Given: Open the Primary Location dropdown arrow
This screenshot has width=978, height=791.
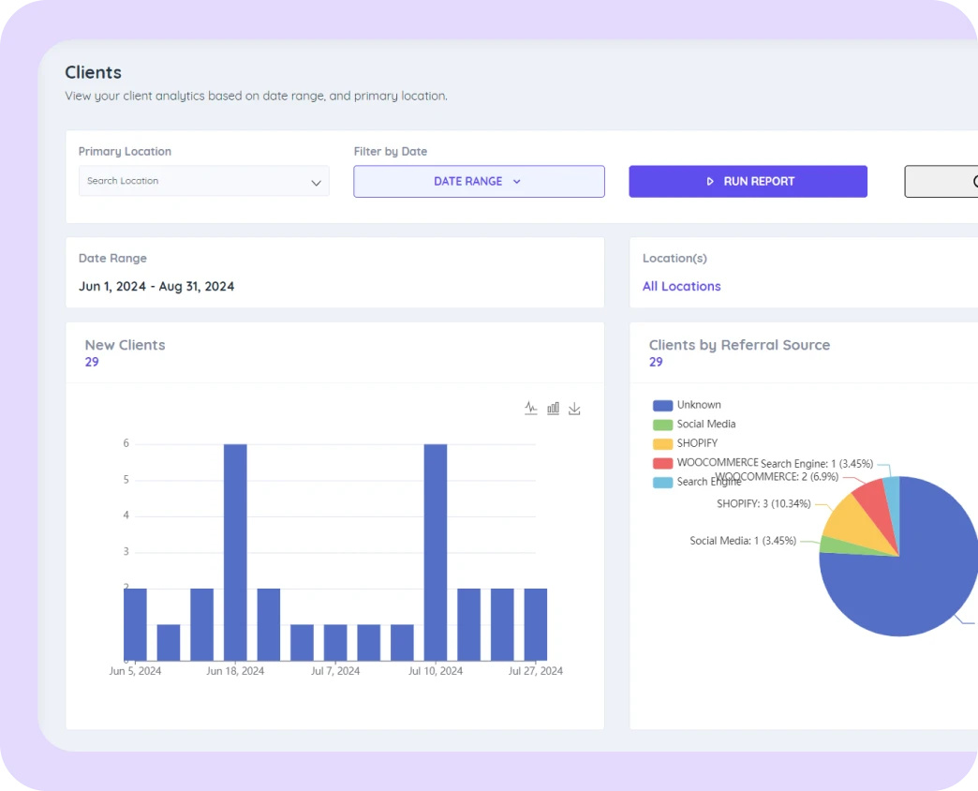Looking at the screenshot, I should 316,183.
